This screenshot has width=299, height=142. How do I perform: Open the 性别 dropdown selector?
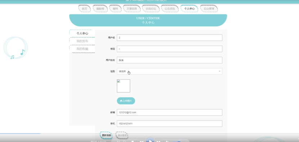coord(169,71)
